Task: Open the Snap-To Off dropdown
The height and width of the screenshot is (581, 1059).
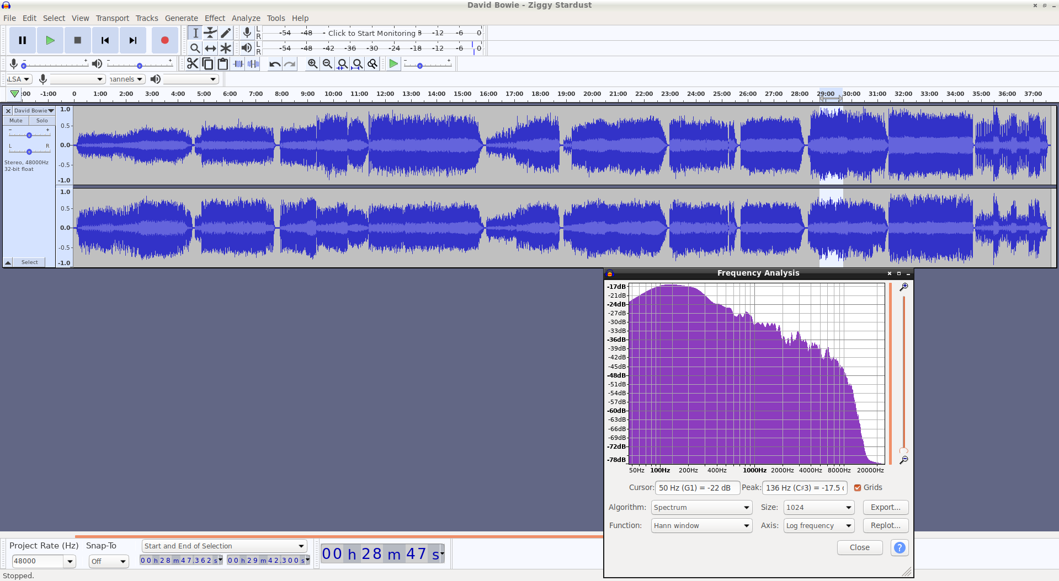Action: (x=109, y=561)
